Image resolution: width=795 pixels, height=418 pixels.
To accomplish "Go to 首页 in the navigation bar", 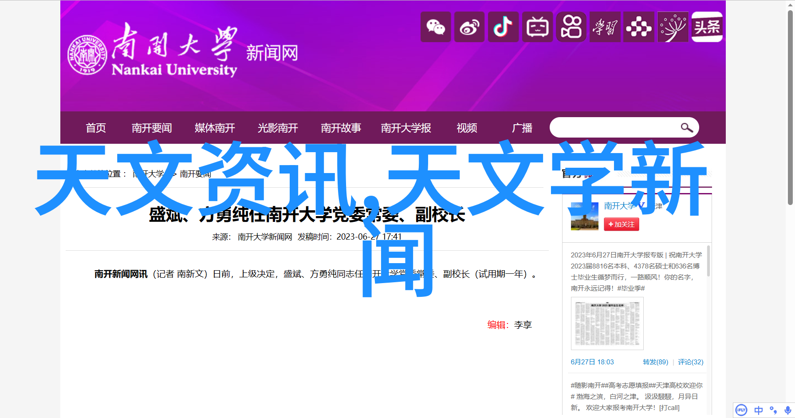I will click(x=96, y=128).
